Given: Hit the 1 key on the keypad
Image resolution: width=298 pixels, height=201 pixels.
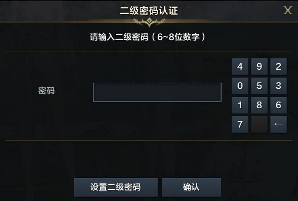Looking at the screenshot, I should (240, 105).
